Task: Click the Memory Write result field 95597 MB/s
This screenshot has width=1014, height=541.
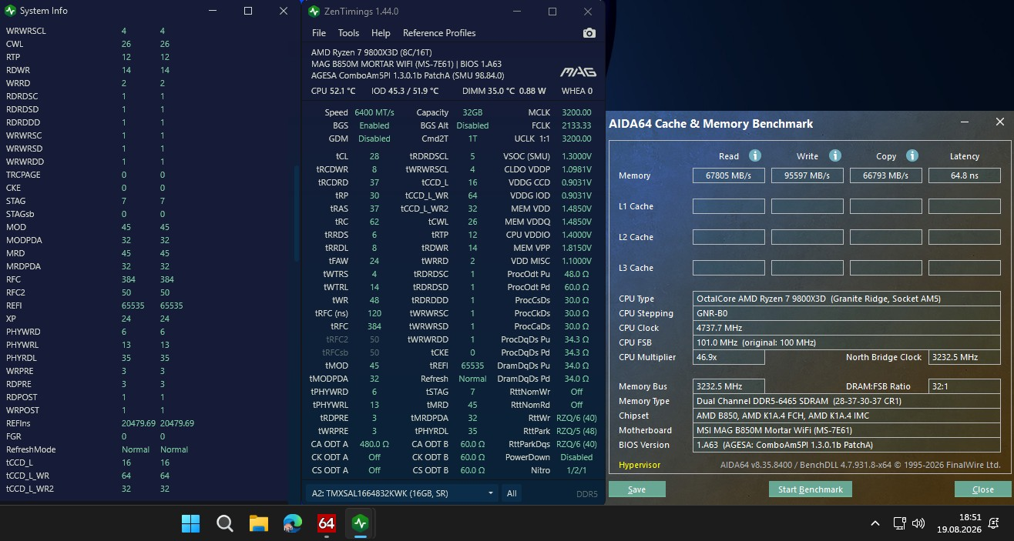Action: [808, 175]
